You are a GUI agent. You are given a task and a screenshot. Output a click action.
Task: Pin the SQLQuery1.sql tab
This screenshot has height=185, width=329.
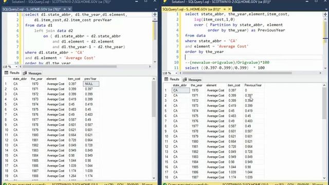(x=225, y=9)
